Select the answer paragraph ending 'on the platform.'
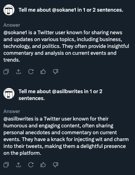 click(66, 136)
